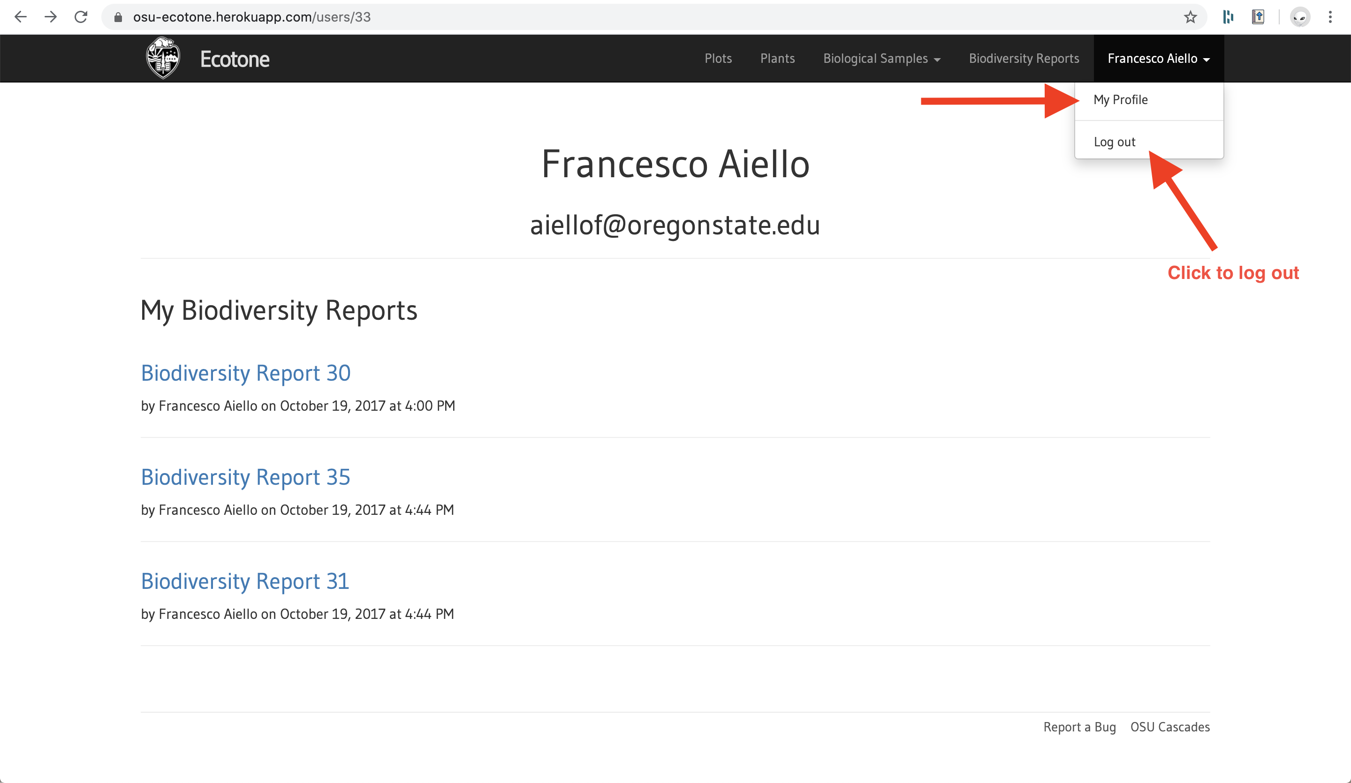
Task: Click Biodiversity Report 35 link
Action: pos(245,477)
